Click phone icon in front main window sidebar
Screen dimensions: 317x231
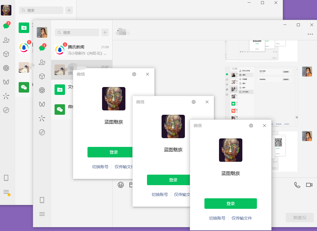pos(42,200)
